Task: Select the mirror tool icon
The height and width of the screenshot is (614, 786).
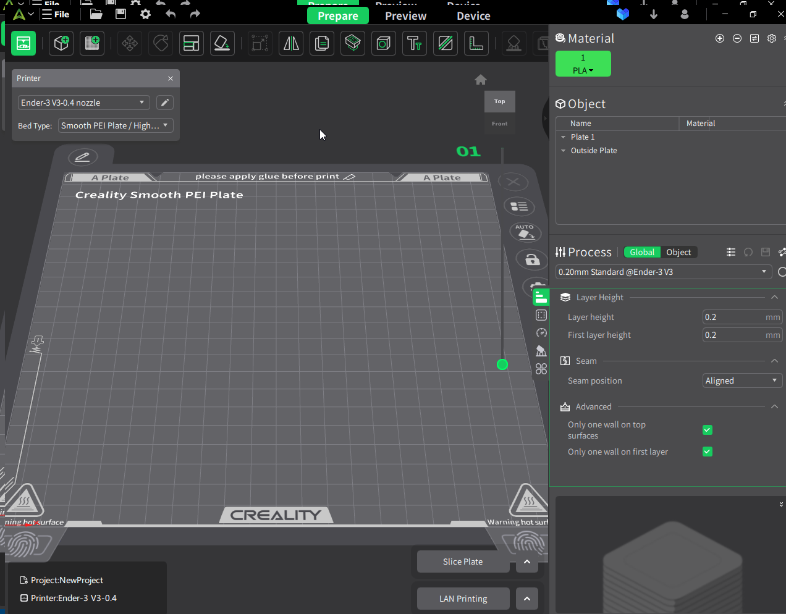Action: coord(291,43)
